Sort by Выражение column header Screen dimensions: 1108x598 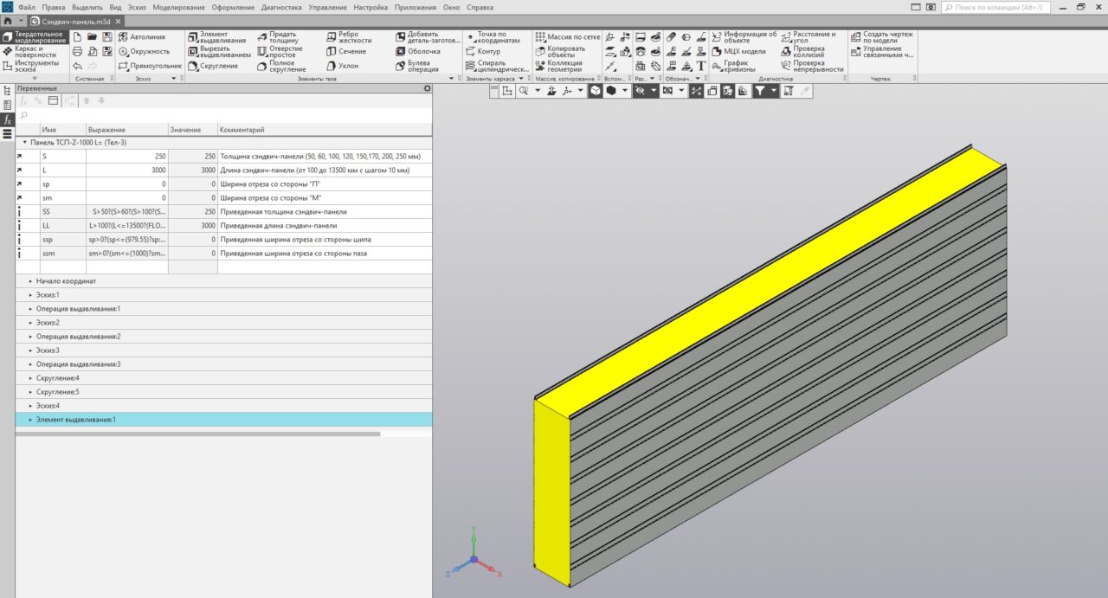click(x=127, y=130)
